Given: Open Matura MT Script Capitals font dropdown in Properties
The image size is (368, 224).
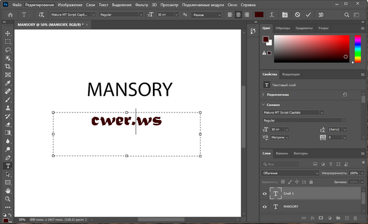Looking at the screenshot, I should click(322, 113).
